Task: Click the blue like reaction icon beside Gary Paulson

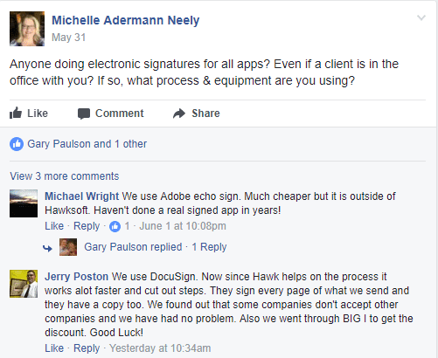Action: click(x=17, y=144)
